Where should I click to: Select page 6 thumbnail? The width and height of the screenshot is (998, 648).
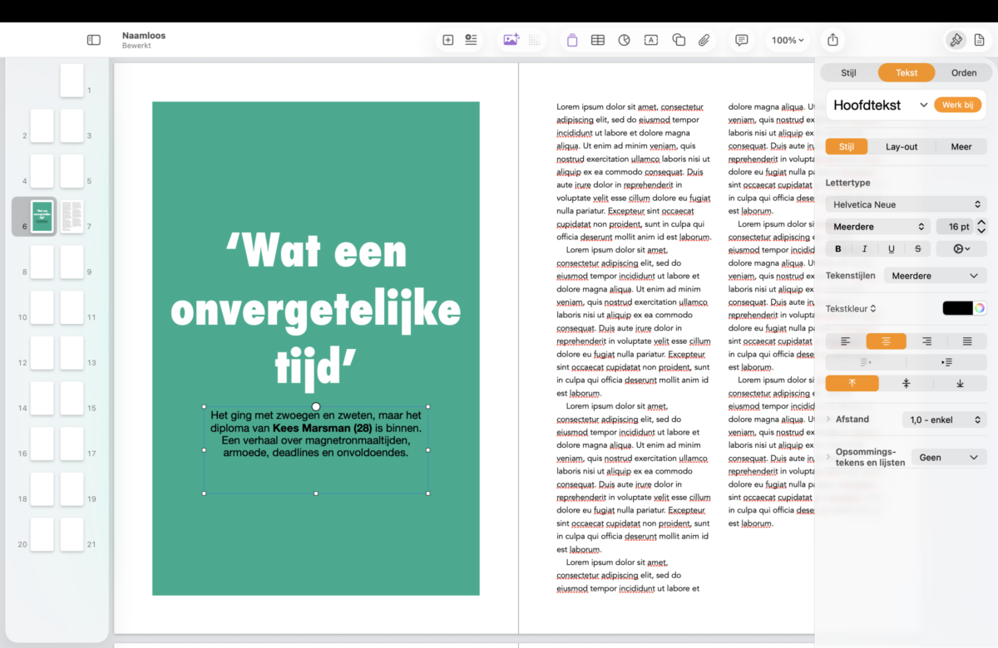(x=42, y=217)
